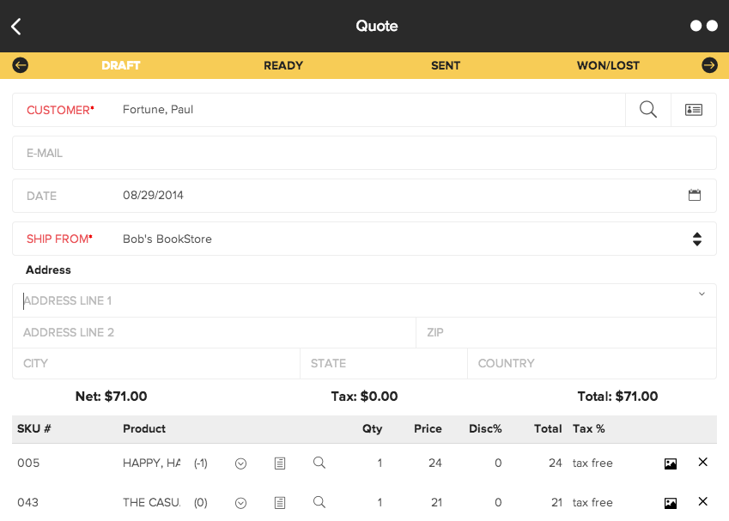
Task: Remove SKU 005 line item
Action: [x=702, y=463]
